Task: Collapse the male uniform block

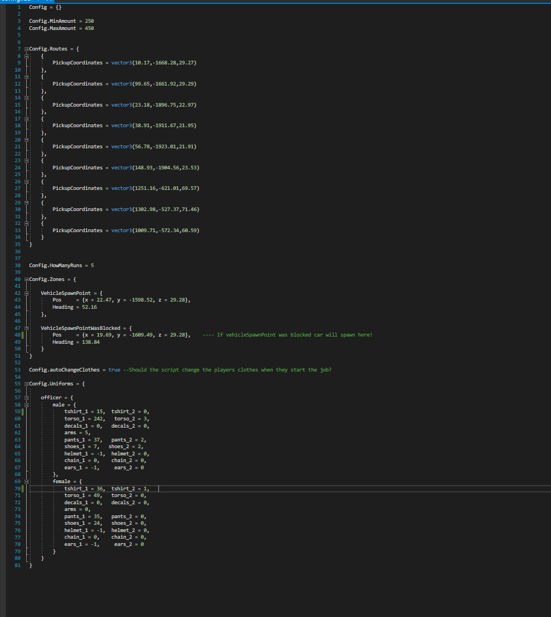Action: click(x=26, y=405)
